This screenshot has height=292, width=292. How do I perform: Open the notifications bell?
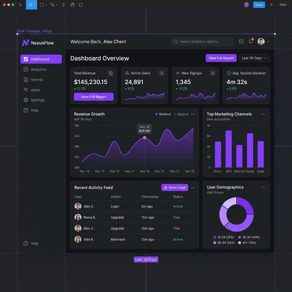(x=251, y=41)
